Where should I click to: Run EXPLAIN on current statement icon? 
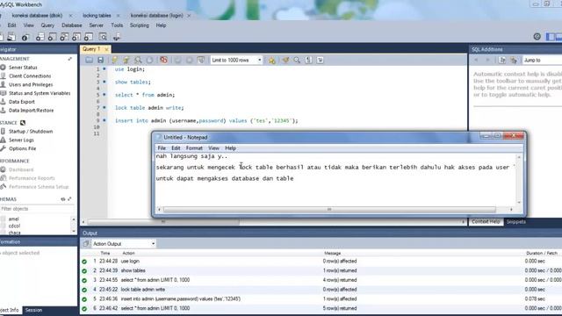pos(138,60)
